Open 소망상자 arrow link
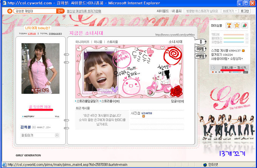Screen dimensions: 257x168 [236, 59]
